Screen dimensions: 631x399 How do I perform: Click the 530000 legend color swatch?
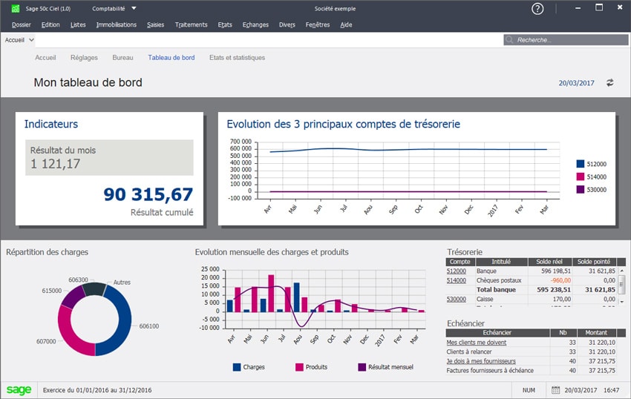[581, 189]
